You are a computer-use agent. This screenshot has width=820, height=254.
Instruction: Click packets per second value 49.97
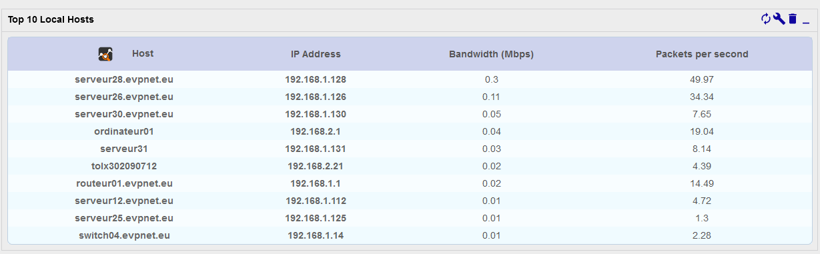[x=702, y=79]
